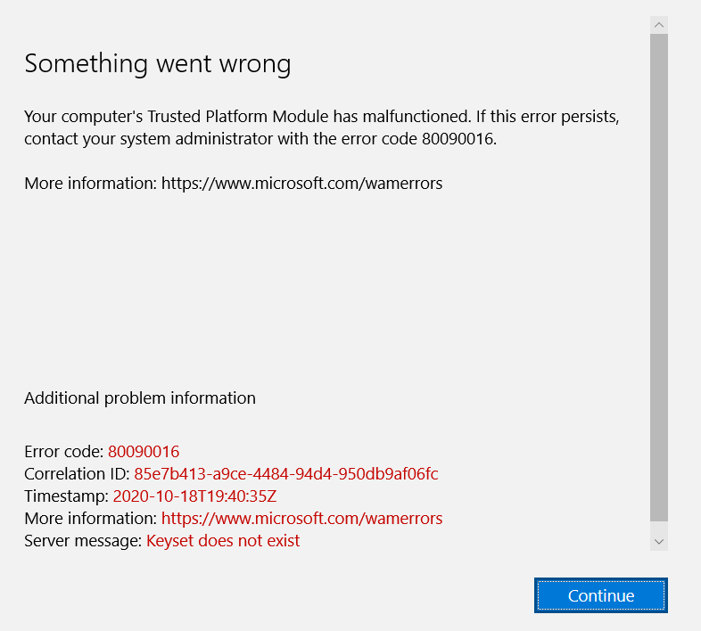Click the system administrator error code line
The image size is (701, 631).
(260, 139)
